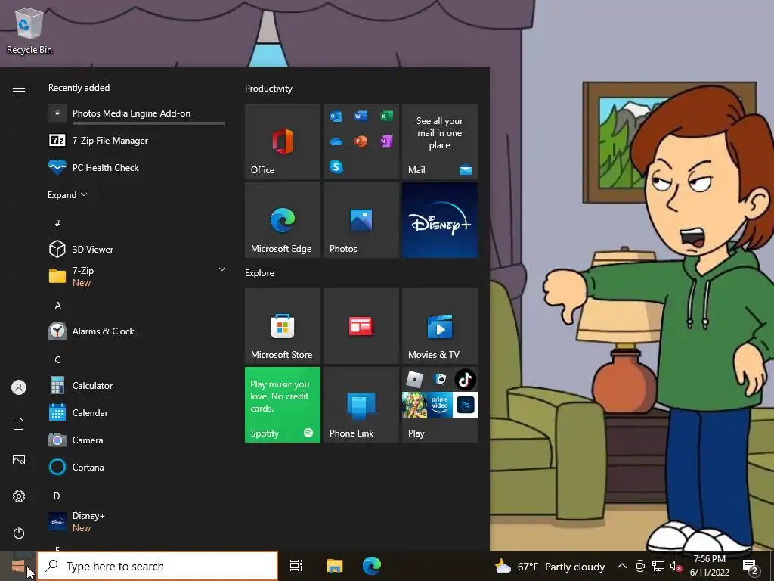Open Photos Media Engine Add-on
The height and width of the screenshot is (581, 774).
tap(136, 113)
